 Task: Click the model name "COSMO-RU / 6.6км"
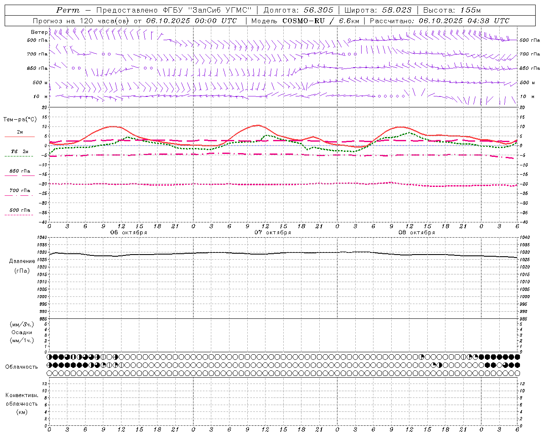pos(321,21)
